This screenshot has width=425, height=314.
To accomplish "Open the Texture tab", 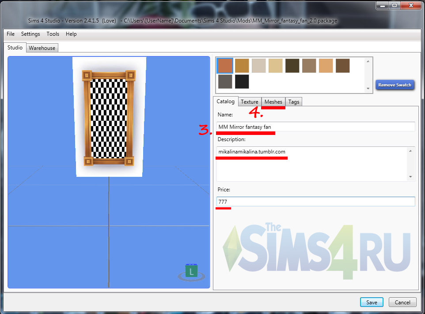I will coord(250,102).
